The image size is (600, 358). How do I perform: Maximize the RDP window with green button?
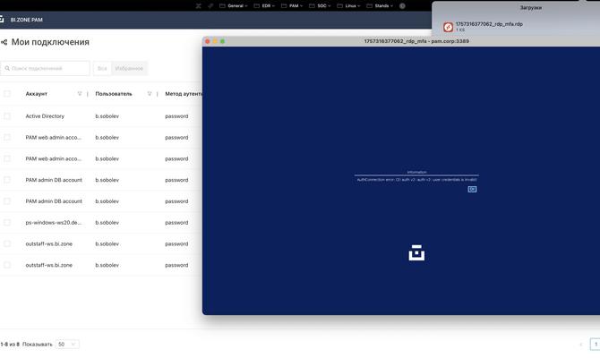pyautogui.click(x=223, y=41)
